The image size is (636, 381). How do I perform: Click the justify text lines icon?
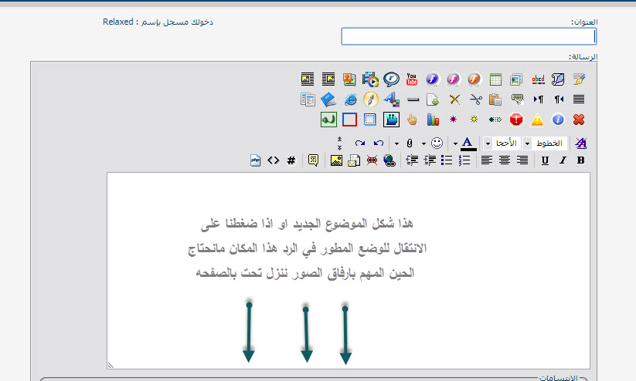coord(579,99)
